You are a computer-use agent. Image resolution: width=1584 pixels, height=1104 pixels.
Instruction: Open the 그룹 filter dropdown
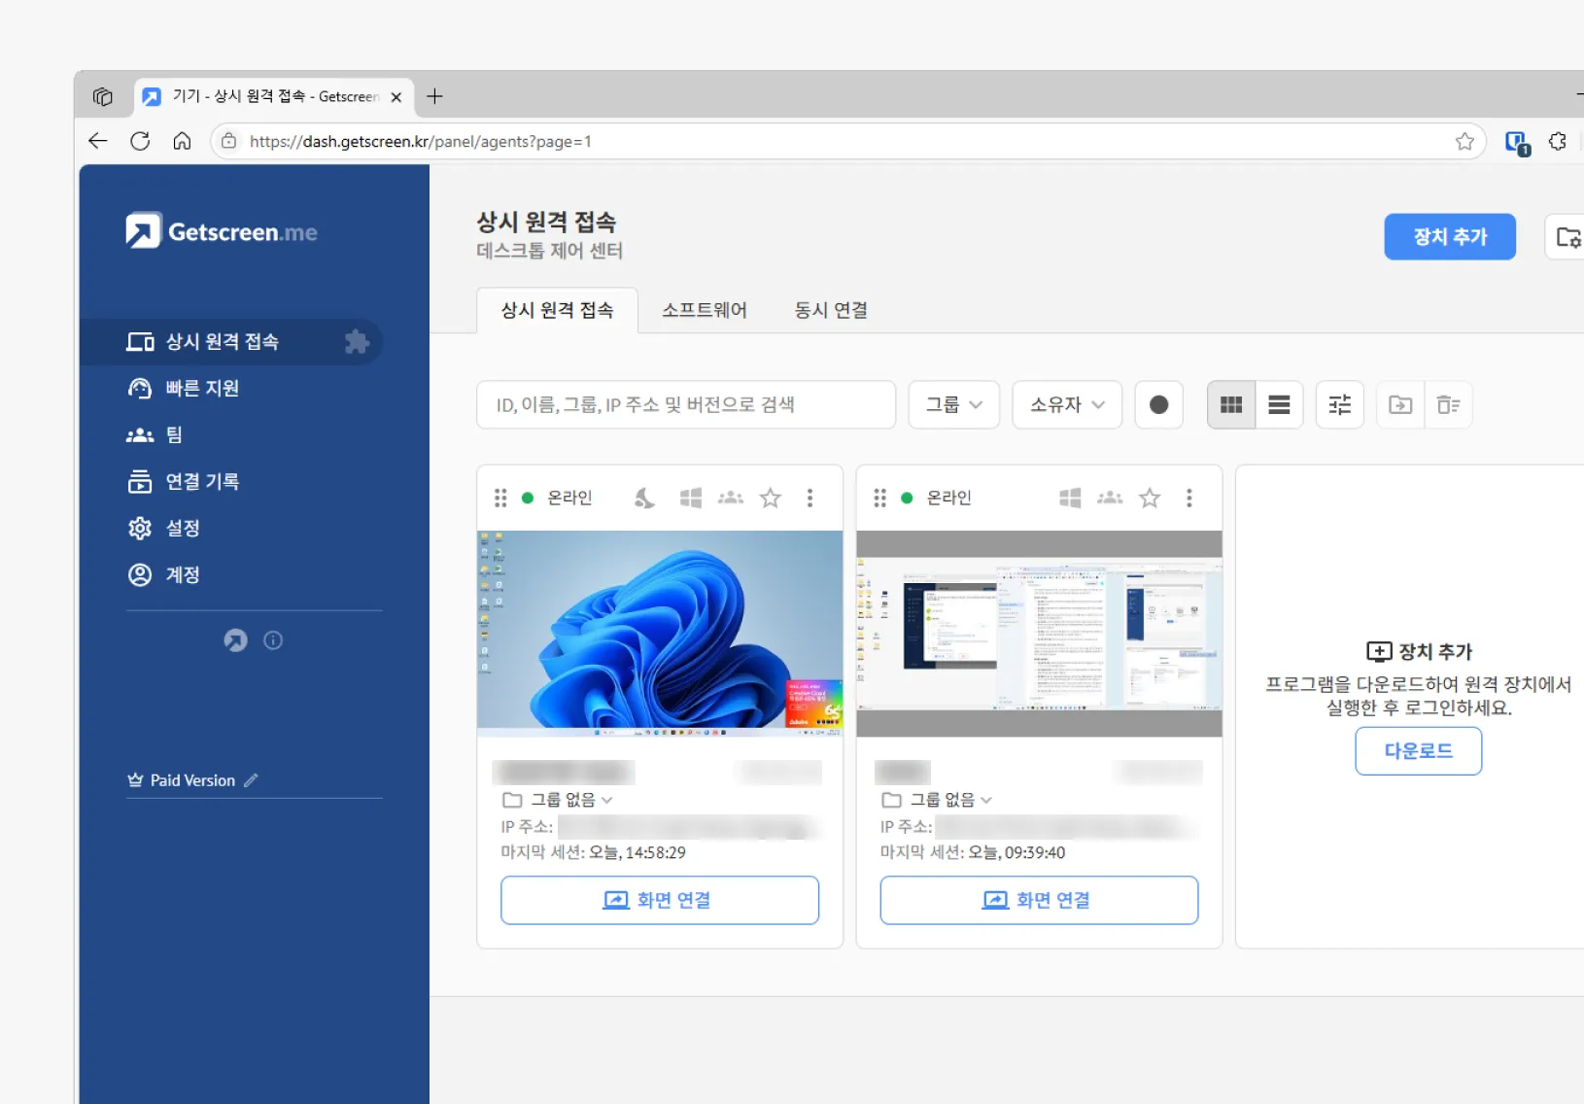coord(953,404)
